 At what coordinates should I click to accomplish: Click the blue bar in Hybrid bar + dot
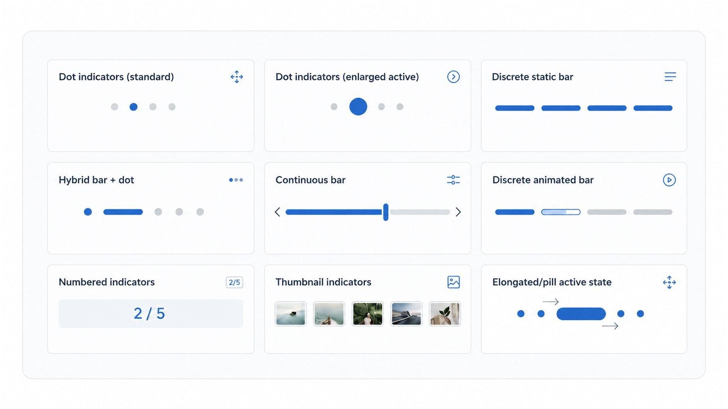pyautogui.click(x=123, y=212)
